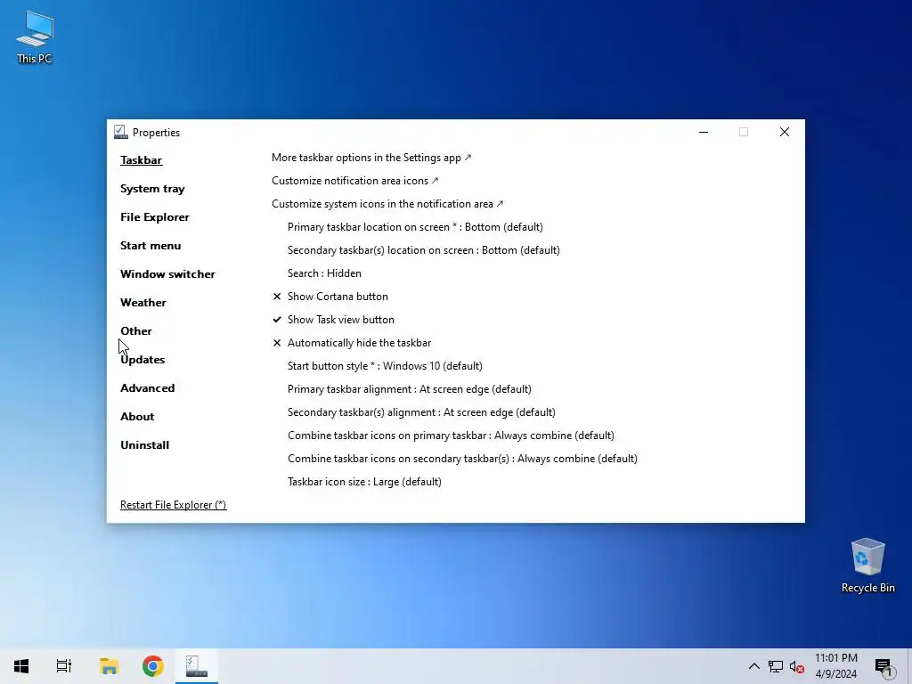
Task: Open the clock and date flyout
Action: (x=835, y=666)
